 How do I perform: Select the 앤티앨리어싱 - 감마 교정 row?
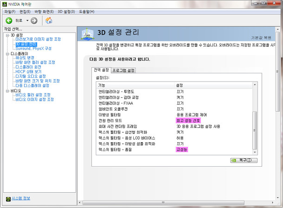point(174,97)
